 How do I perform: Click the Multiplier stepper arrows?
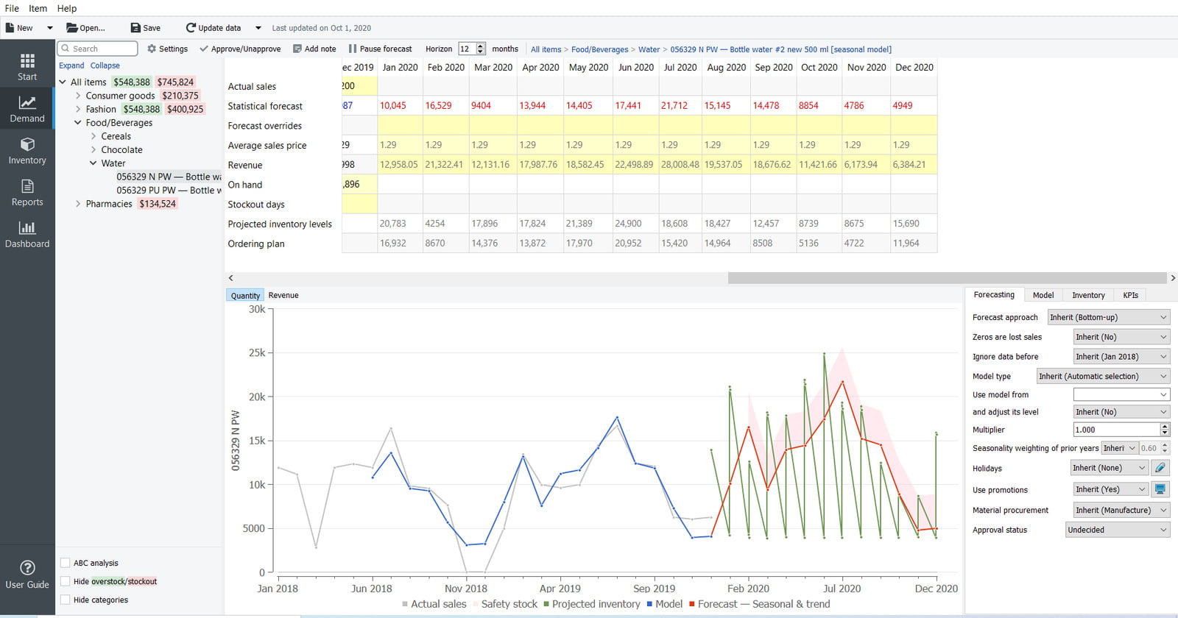(1165, 430)
